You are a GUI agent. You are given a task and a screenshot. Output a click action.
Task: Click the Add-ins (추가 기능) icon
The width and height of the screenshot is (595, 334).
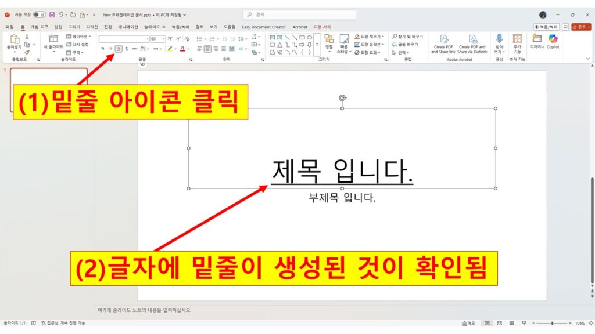pyautogui.click(x=517, y=43)
